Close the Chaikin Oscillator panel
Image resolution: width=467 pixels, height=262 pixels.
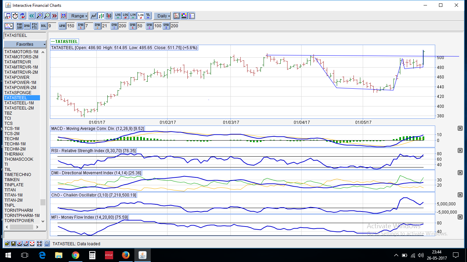(460, 195)
